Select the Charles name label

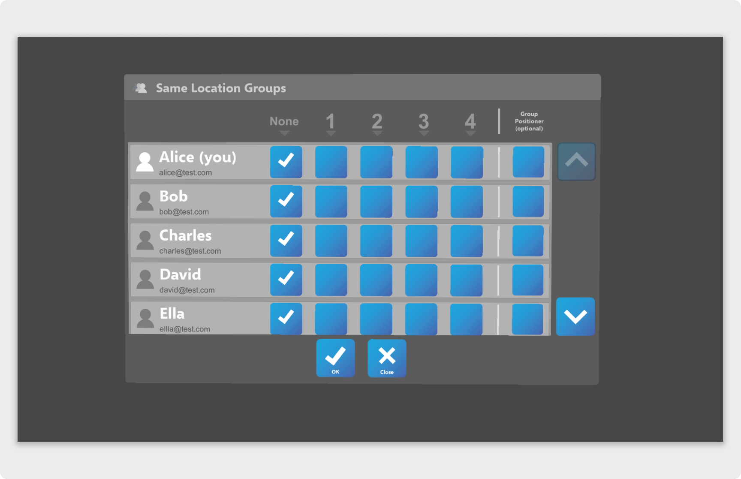pyautogui.click(x=186, y=235)
